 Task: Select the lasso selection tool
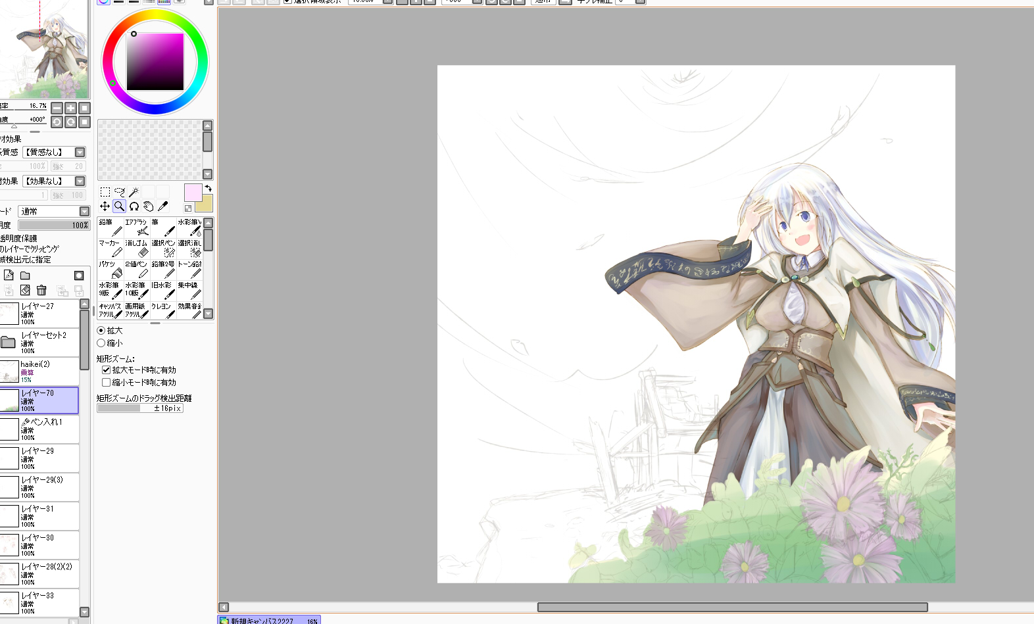[x=119, y=192]
